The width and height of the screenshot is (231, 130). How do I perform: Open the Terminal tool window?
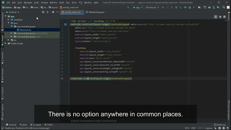11,125
